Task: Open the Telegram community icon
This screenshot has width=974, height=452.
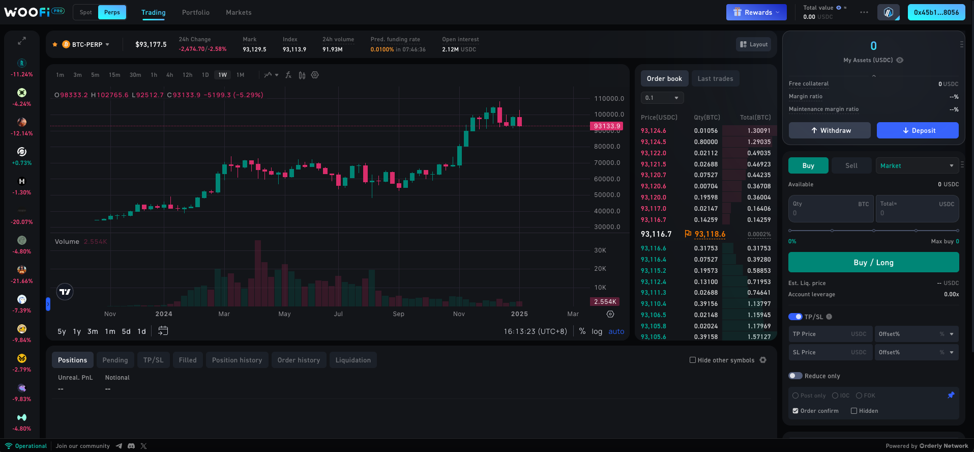Action: tap(119, 446)
